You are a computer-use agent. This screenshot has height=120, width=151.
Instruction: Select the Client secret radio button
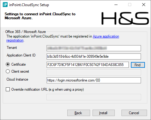click(x=8, y=71)
